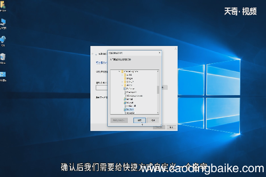Click the location input field in wizard

click(102, 88)
